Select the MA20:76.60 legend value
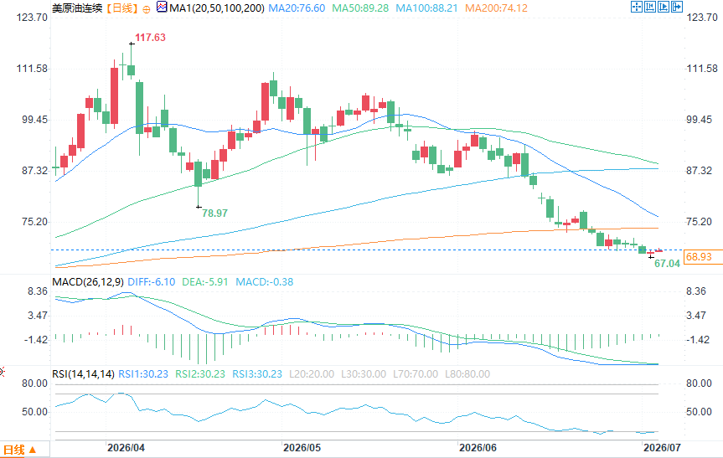This screenshot has height=458, width=723. coord(297,8)
